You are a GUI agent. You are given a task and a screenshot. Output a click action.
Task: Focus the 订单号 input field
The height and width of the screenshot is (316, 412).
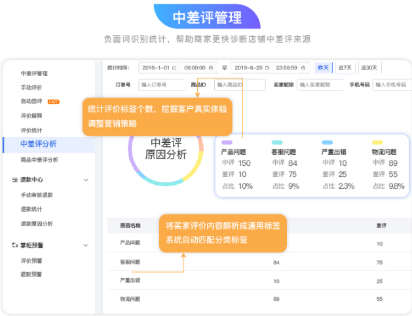[x=161, y=85]
